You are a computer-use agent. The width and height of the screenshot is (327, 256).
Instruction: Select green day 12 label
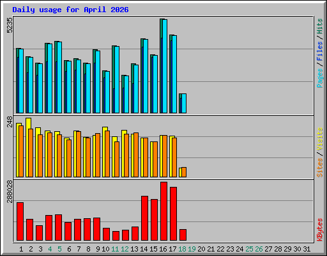coord(125,249)
